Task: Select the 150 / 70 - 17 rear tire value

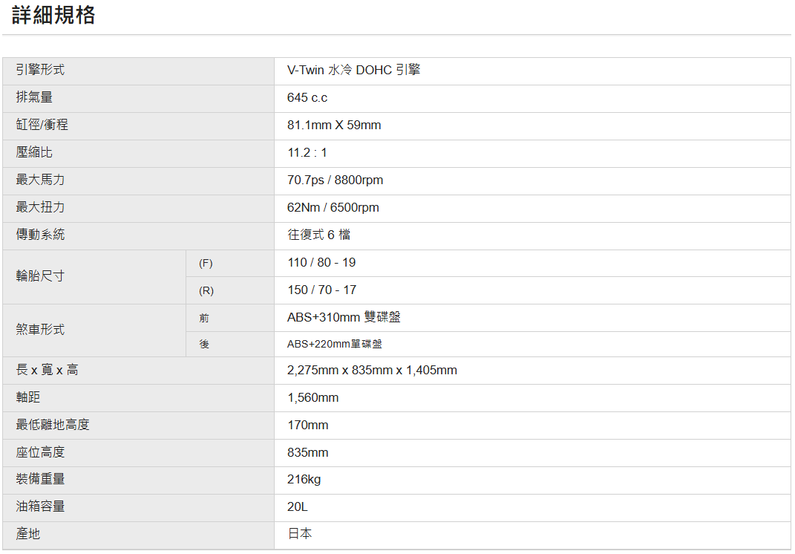Action: coord(322,290)
